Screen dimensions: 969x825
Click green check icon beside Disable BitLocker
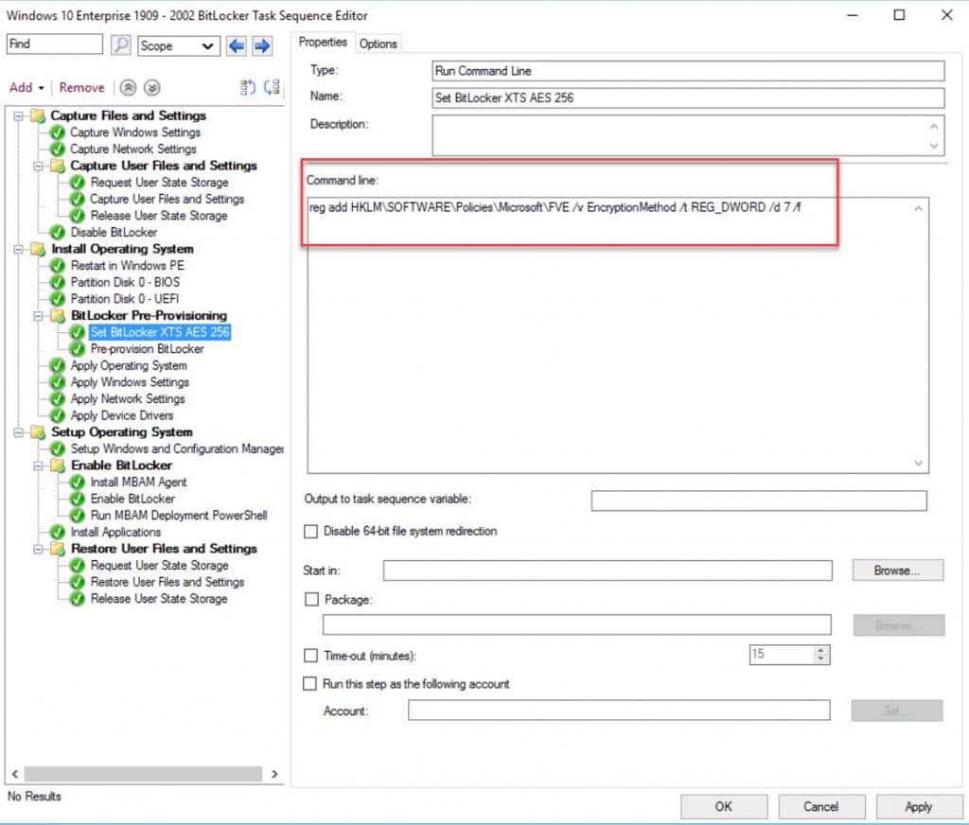click(x=58, y=233)
